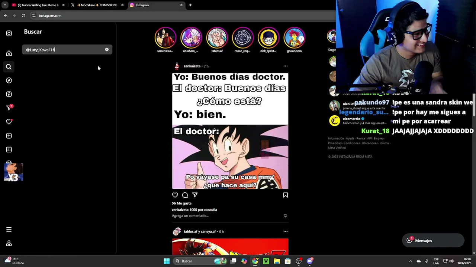Open Task View in the taskbar
The image size is (476, 267).
pos(233,261)
